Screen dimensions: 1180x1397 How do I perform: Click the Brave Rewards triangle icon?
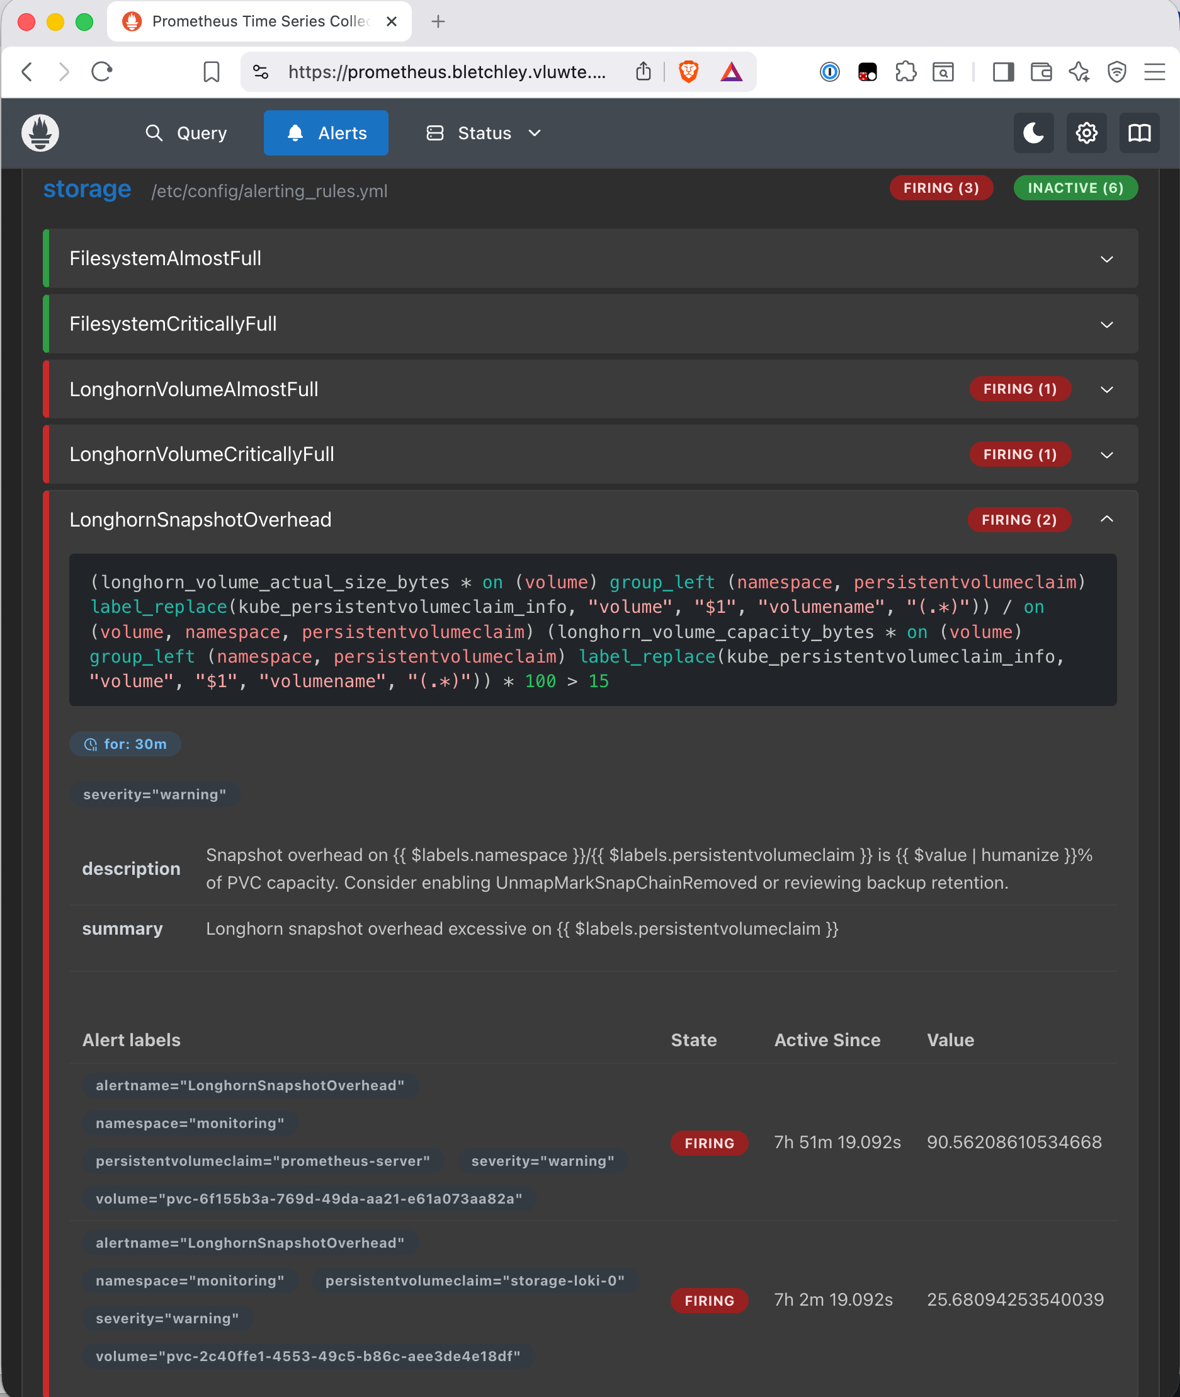732,72
